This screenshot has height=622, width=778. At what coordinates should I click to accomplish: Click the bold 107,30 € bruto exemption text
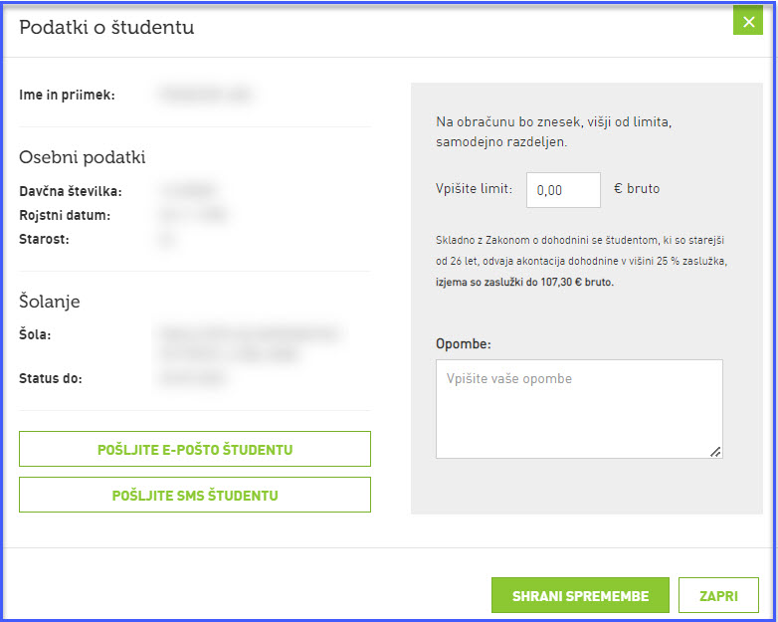524,283
